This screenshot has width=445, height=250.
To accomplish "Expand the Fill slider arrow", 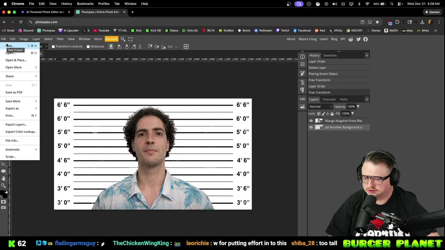I will [x=352, y=114].
